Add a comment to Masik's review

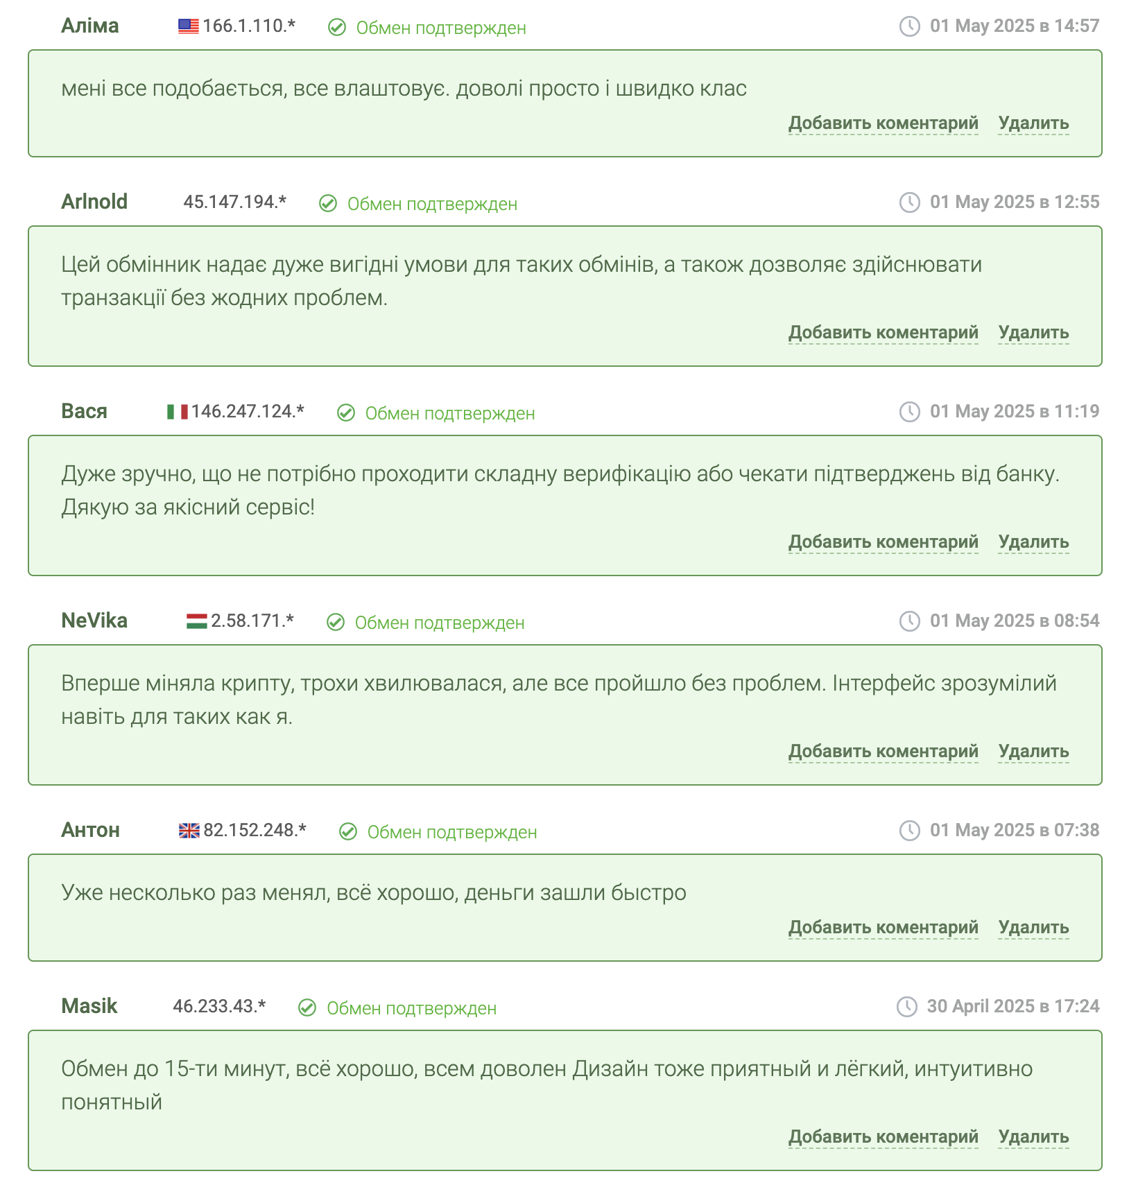point(883,1137)
